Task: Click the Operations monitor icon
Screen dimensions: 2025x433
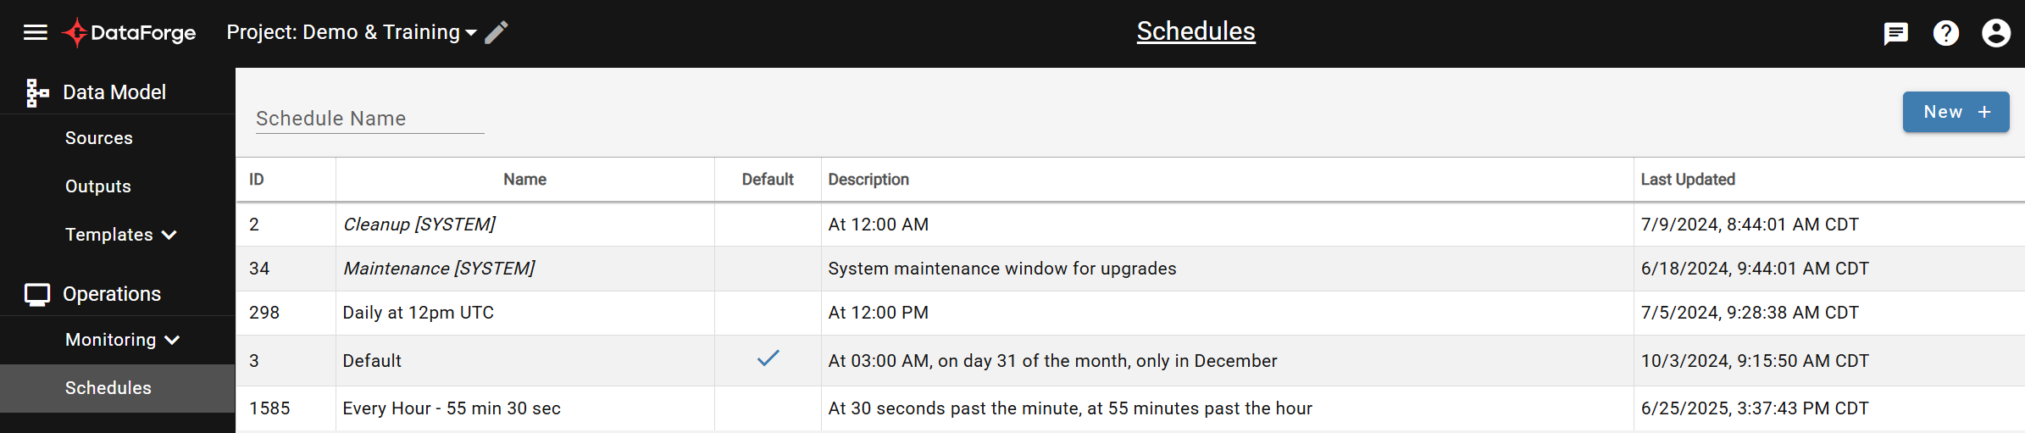Action: click(x=37, y=294)
